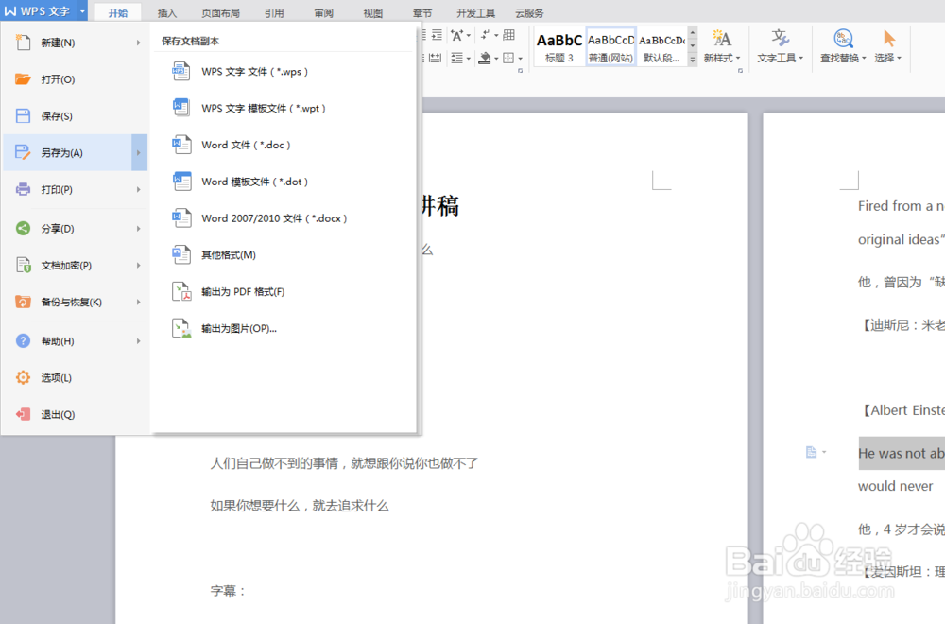
Task: Expand the style gallery more arrow
Action: tap(693, 59)
